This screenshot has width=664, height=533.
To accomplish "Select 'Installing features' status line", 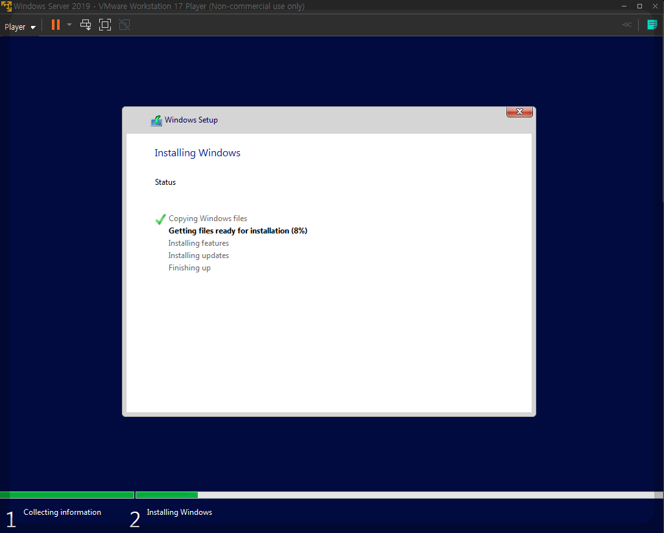I will pos(198,243).
